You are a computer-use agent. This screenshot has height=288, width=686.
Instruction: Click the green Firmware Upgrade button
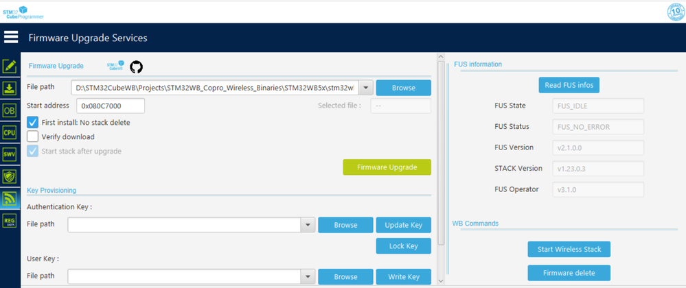tap(387, 167)
